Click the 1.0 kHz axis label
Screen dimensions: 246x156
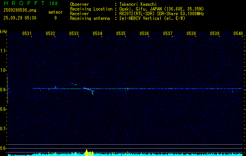pos(3,70)
